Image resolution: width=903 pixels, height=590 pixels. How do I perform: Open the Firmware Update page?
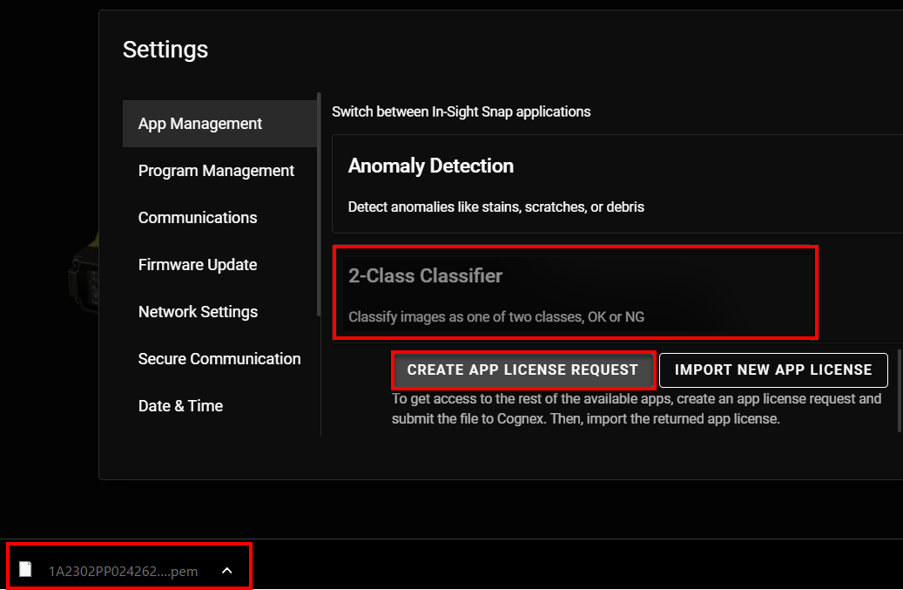point(198,265)
